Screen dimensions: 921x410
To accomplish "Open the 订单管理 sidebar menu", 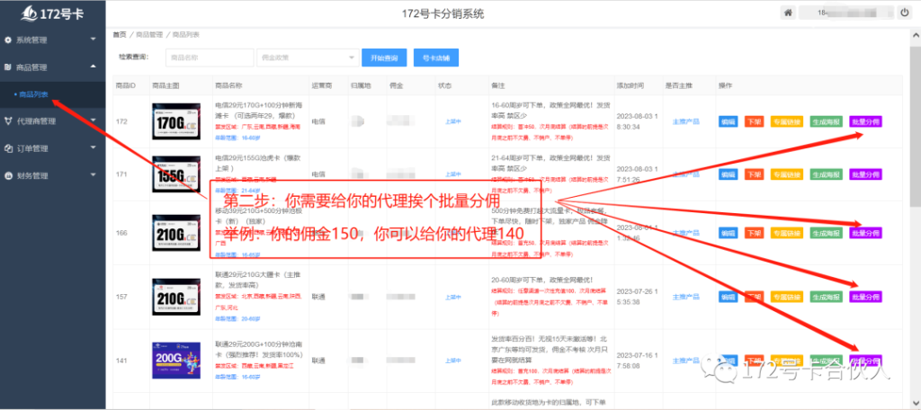I will coord(53,148).
